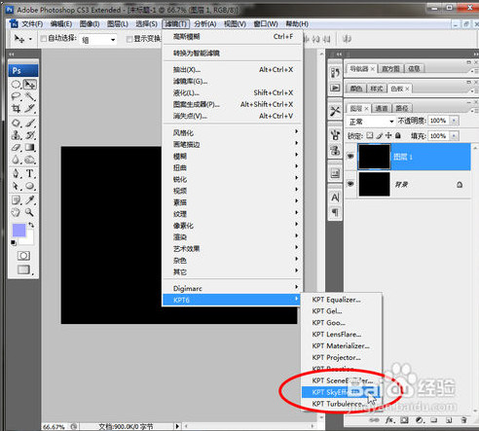The height and width of the screenshot is (431, 479).
Task: Select the Elliptical Marquee tool
Action: (x=16, y=85)
